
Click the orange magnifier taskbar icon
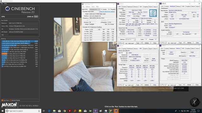75,111
